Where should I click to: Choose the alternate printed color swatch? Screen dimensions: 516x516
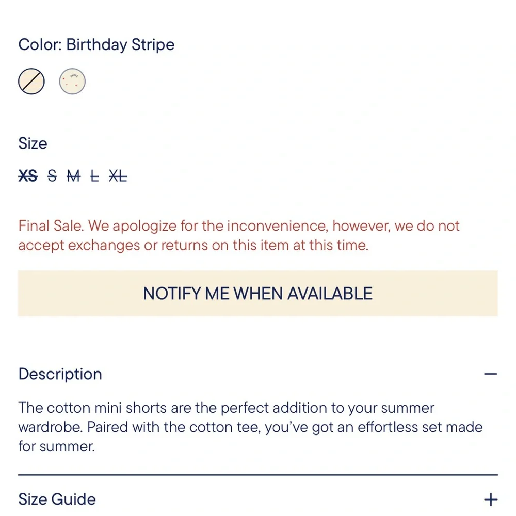click(72, 81)
